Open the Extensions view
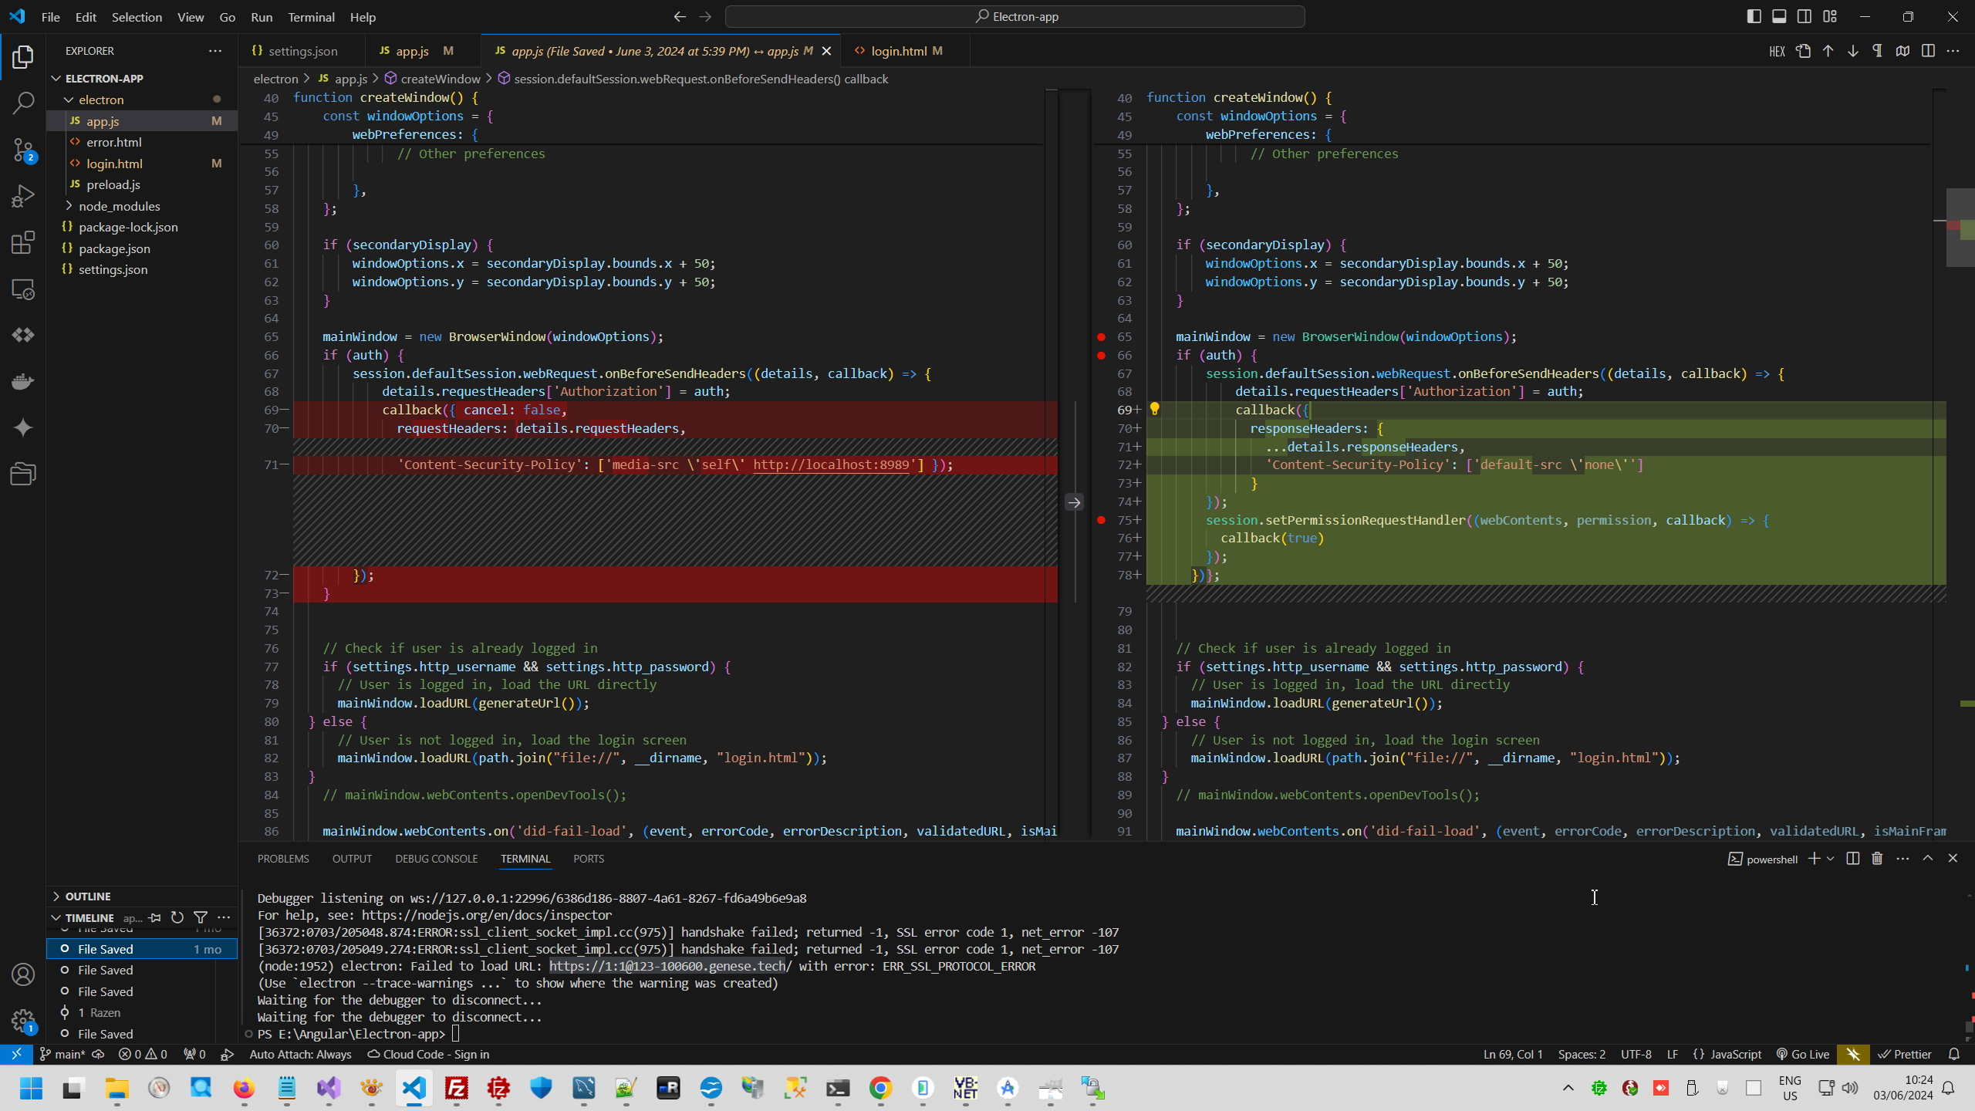Viewport: 1975px width, 1111px height. [23, 243]
